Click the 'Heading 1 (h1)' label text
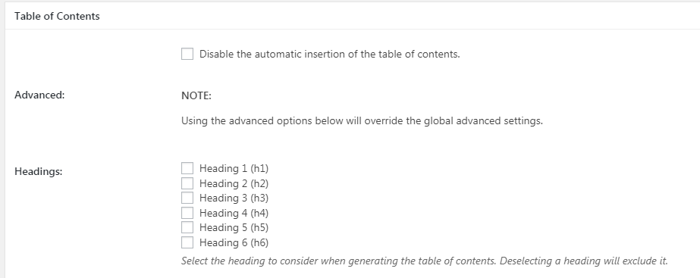 (234, 169)
